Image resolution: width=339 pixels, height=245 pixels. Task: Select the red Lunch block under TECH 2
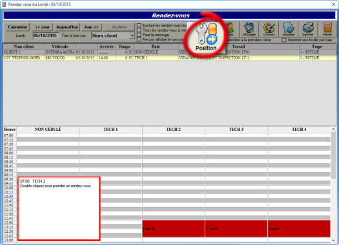[x=174, y=229]
